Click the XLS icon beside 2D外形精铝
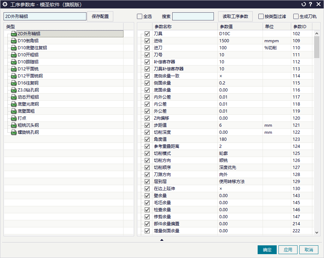Screen dimensions: 324x258 click(14, 34)
